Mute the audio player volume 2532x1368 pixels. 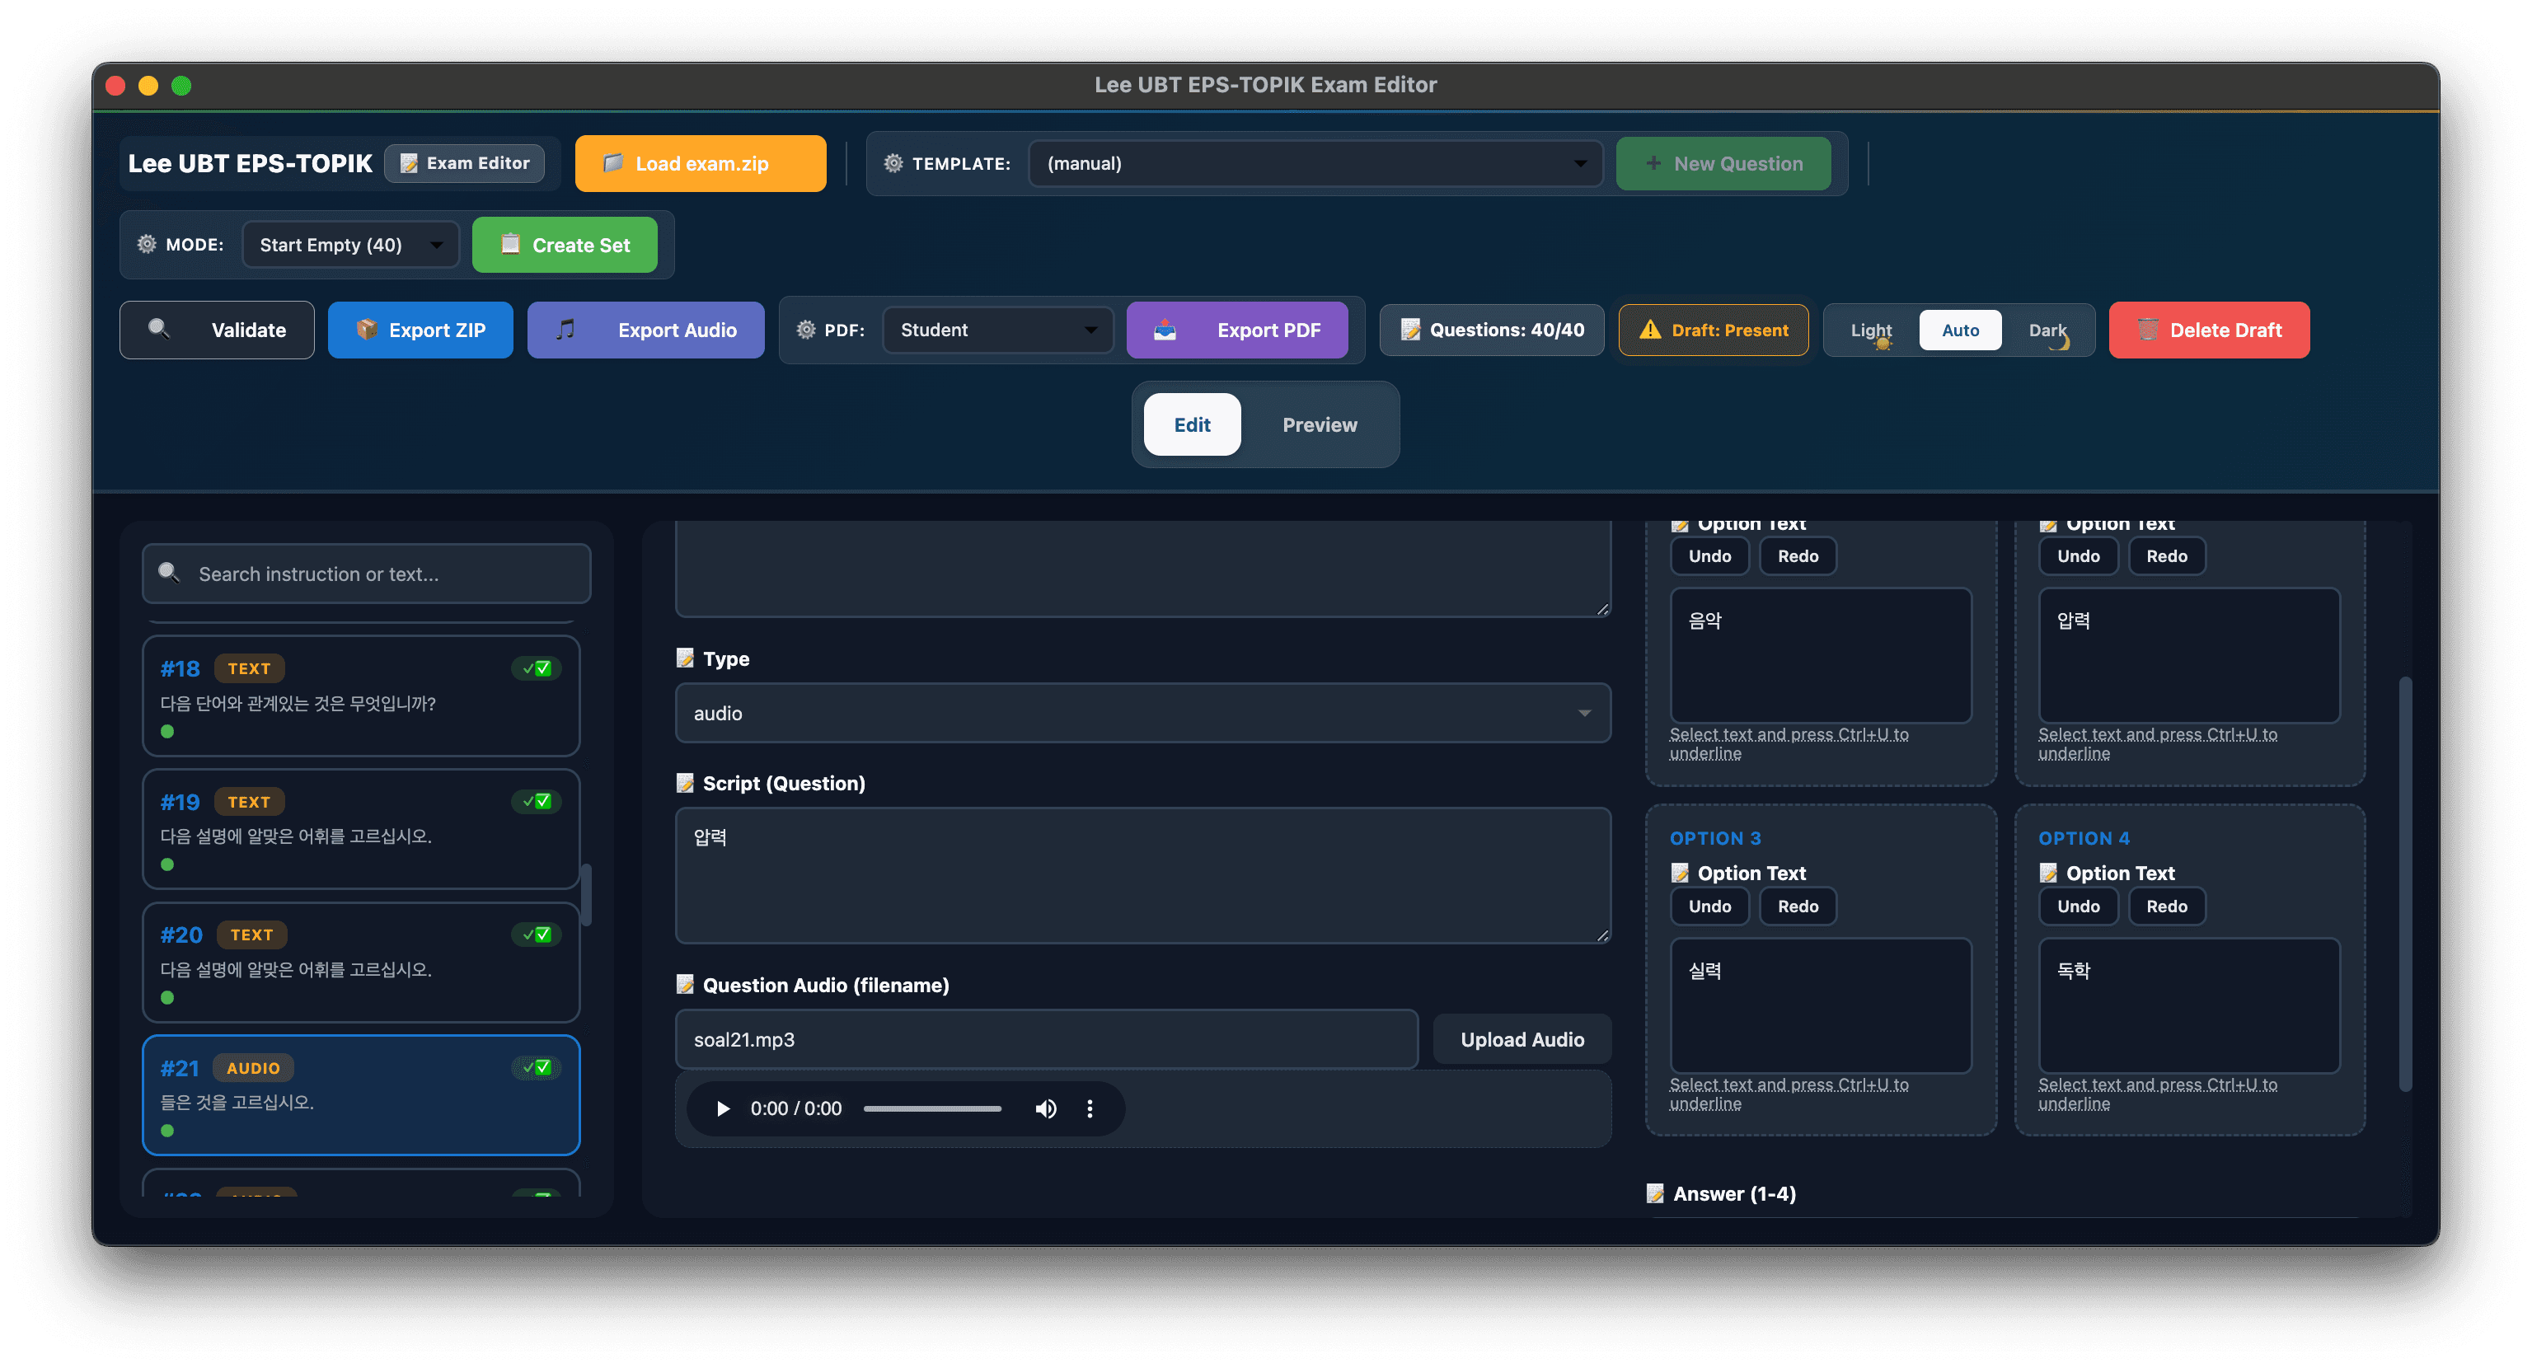point(1046,1108)
